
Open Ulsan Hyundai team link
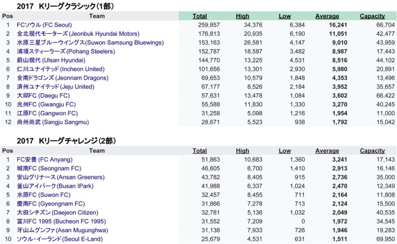click(51, 60)
